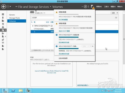
Task: Click the 执行其他配置 link
Action: pos(63,20)
